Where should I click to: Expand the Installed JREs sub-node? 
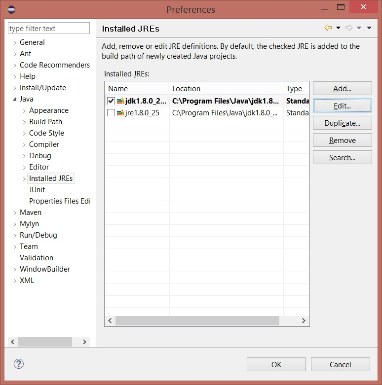(x=24, y=179)
